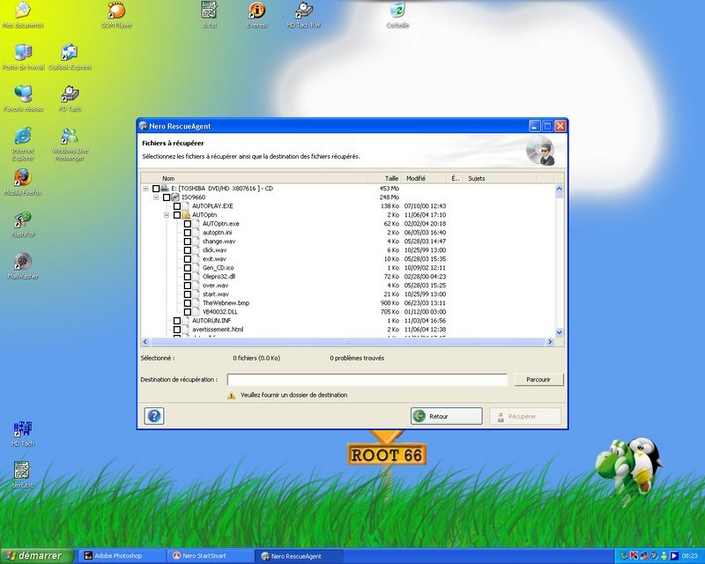This screenshot has width=705, height=564.
Task: Click the Nero RescueAgent taskbar button
Action: point(299,556)
